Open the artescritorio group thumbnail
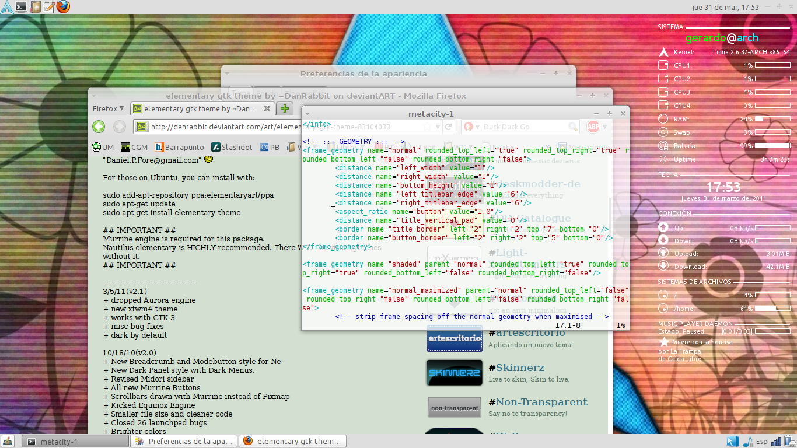The width and height of the screenshot is (797, 448). point(455,338)
